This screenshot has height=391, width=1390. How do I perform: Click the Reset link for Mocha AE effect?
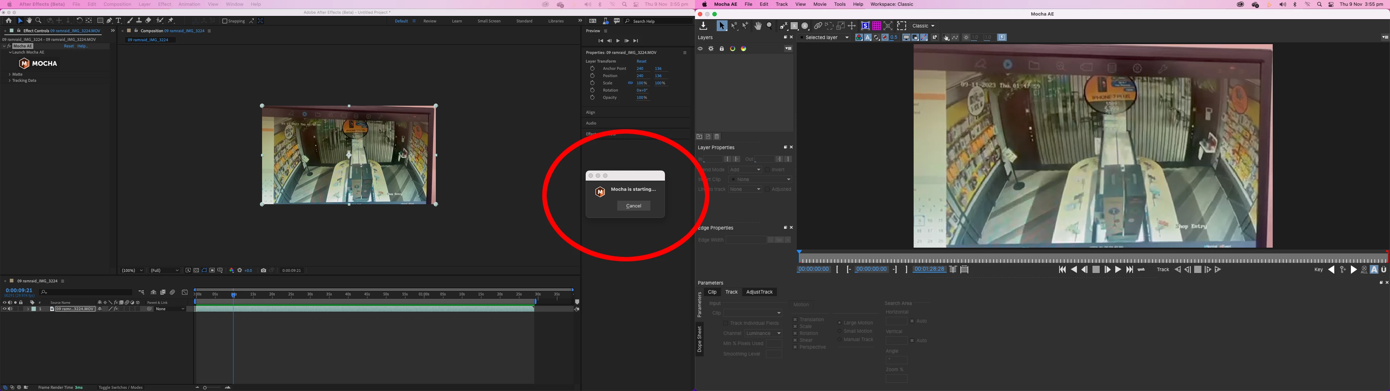[68, 46]
